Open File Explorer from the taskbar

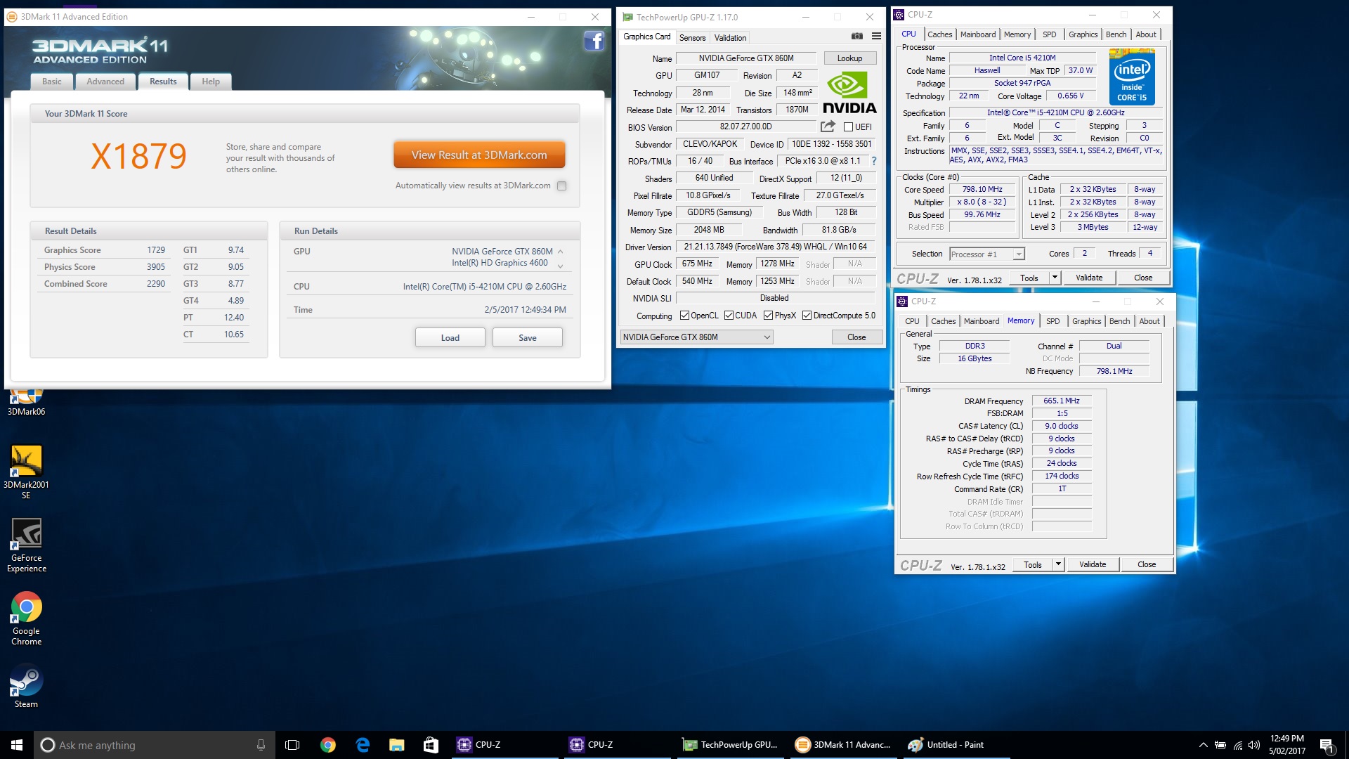tap(397, 745)
